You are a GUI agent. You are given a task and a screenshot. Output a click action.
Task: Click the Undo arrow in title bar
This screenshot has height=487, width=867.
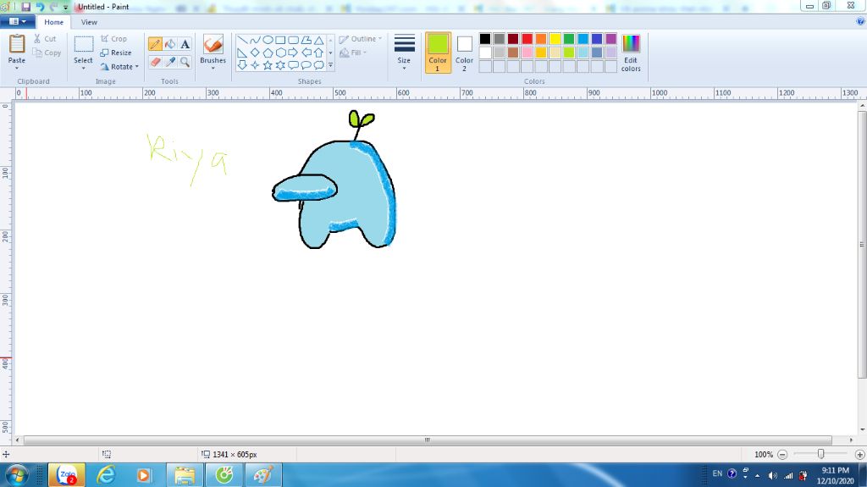coord(40,7)
